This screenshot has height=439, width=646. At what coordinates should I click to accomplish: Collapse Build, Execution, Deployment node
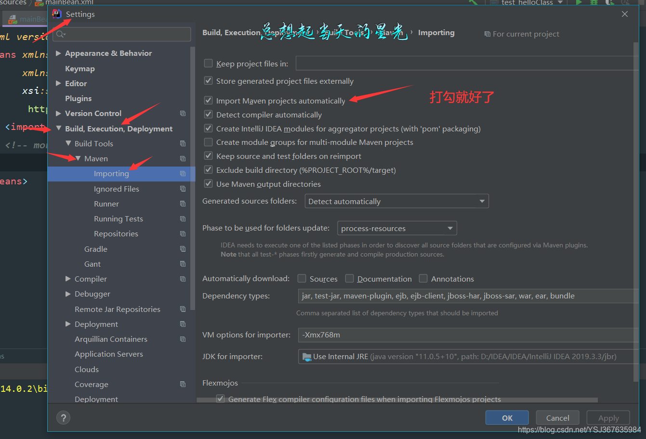pyautogui.click(x=58, y=129)
